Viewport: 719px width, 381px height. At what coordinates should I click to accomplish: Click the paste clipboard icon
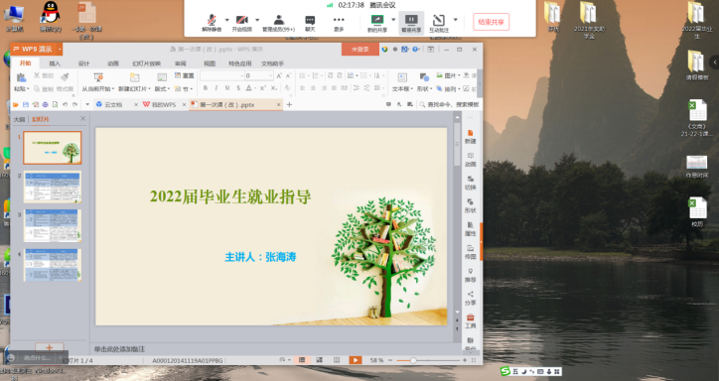[21, 78]
